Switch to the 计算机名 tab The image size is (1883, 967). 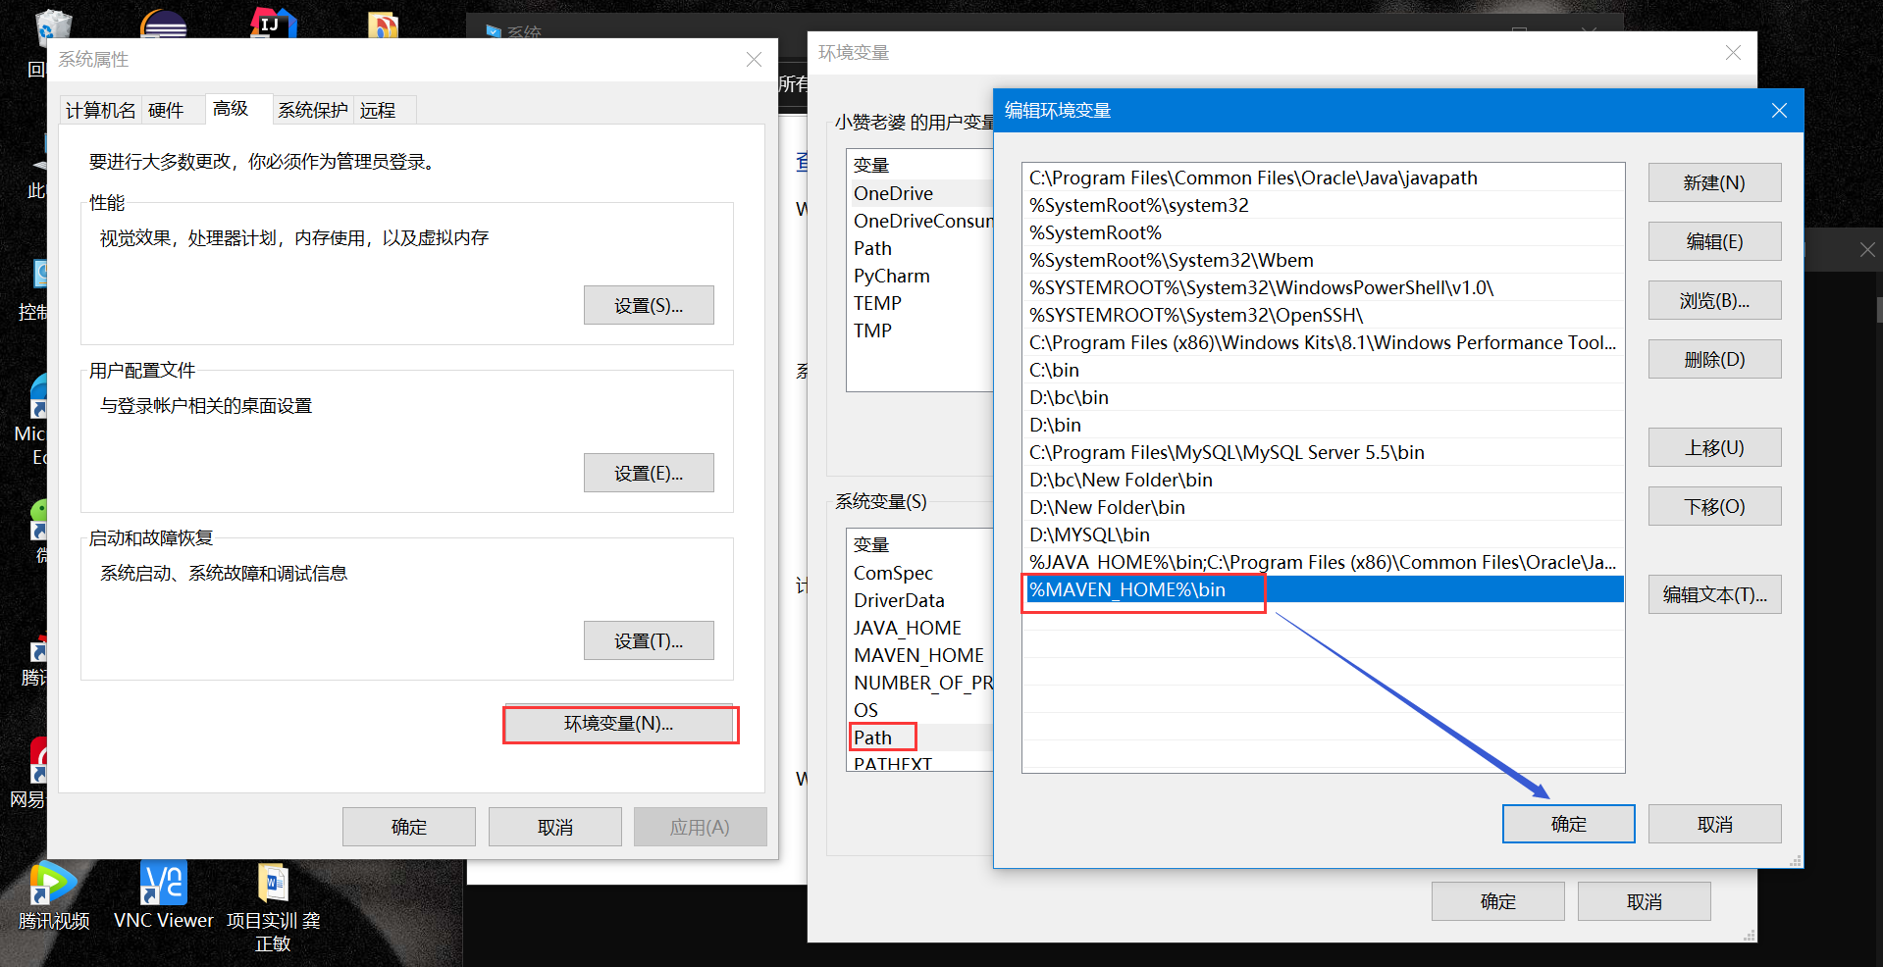(x=100, y=111)
